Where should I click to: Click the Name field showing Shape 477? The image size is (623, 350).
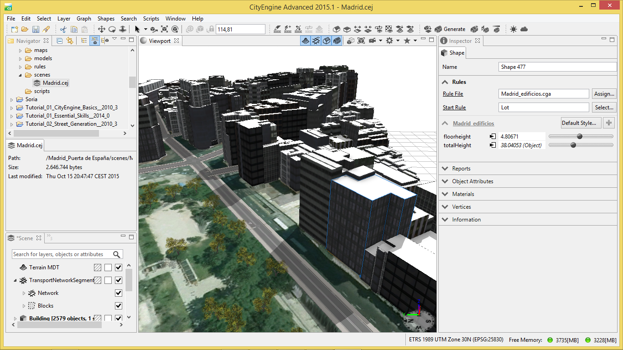[557, 67]
